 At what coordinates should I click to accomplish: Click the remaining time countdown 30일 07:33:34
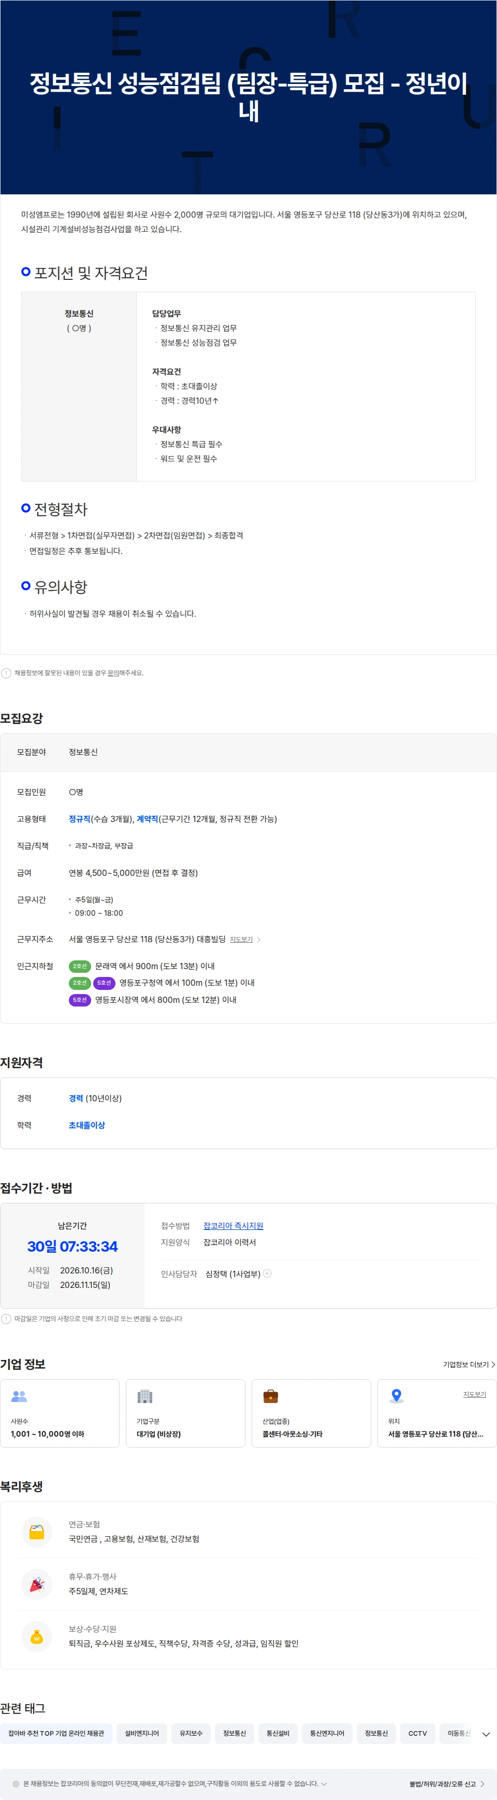tap(72, 1246)
